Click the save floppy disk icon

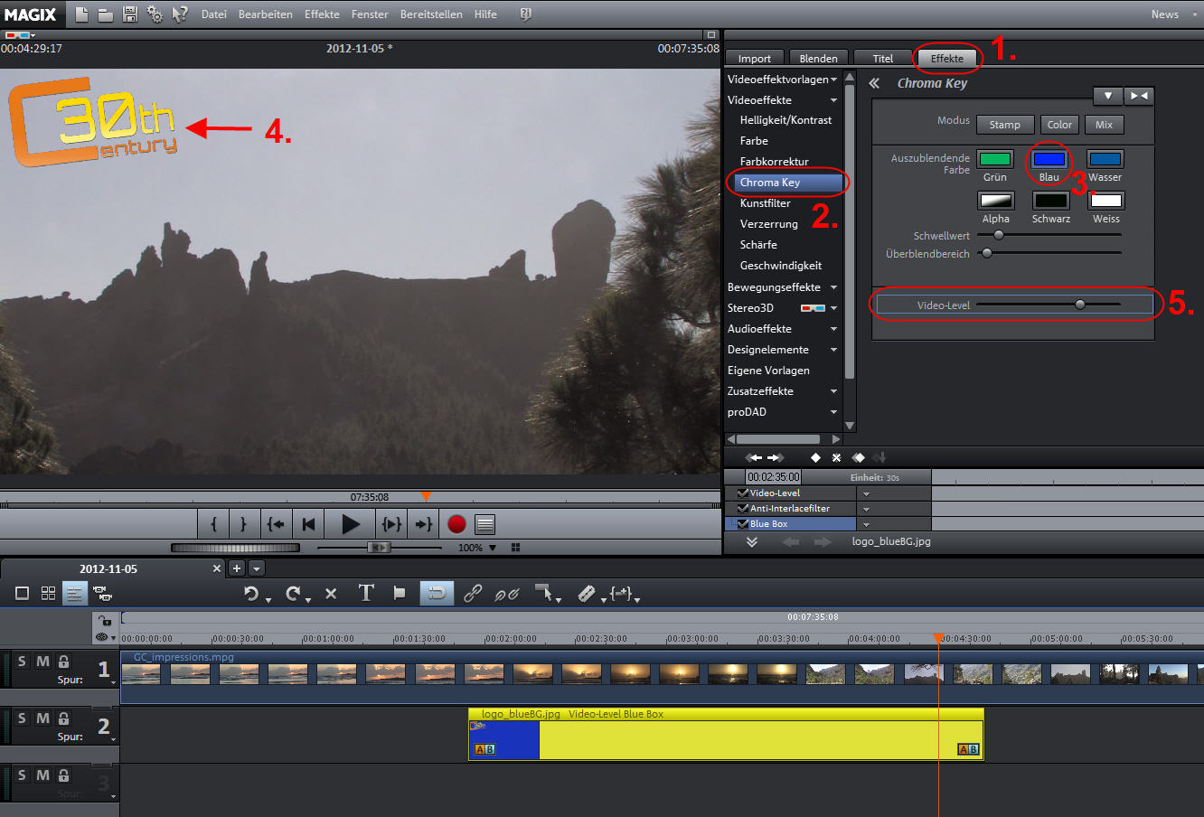pos(130,14)
